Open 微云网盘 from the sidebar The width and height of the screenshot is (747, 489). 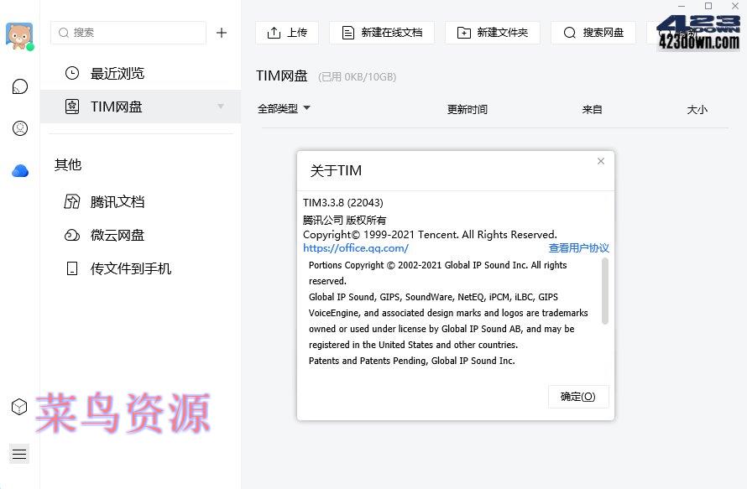point(117,235)
